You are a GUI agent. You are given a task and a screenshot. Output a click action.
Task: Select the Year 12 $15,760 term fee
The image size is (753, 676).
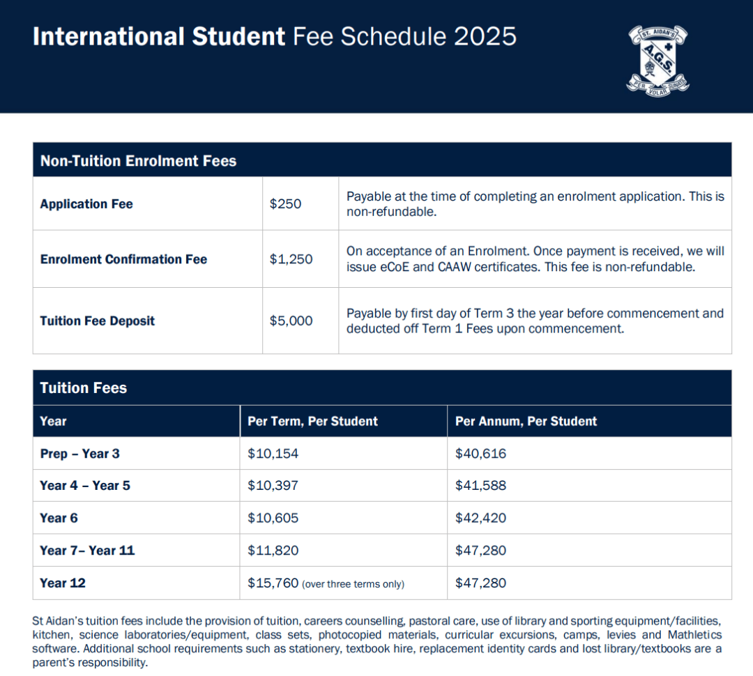pos(273,583)
